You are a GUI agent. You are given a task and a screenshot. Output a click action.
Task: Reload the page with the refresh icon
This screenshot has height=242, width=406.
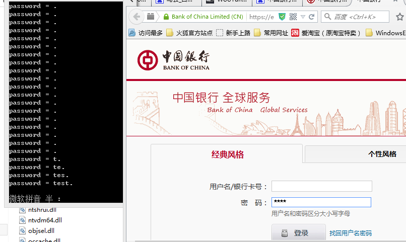[x=312, y=17]
